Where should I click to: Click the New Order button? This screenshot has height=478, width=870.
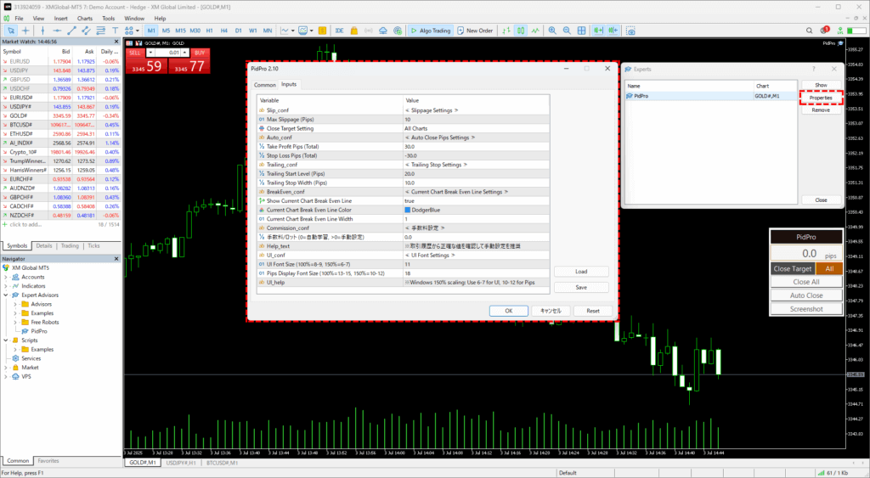475,31
